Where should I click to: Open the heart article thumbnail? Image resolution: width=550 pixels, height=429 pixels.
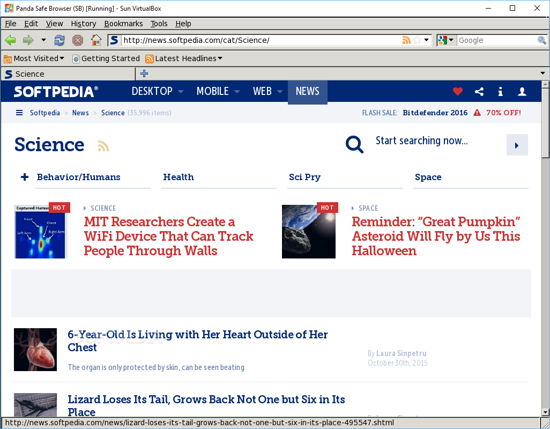click(35, 350)
